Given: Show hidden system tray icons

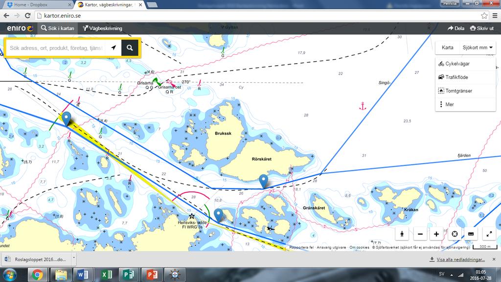Looking at the screenshot, I should pos(452,275).
